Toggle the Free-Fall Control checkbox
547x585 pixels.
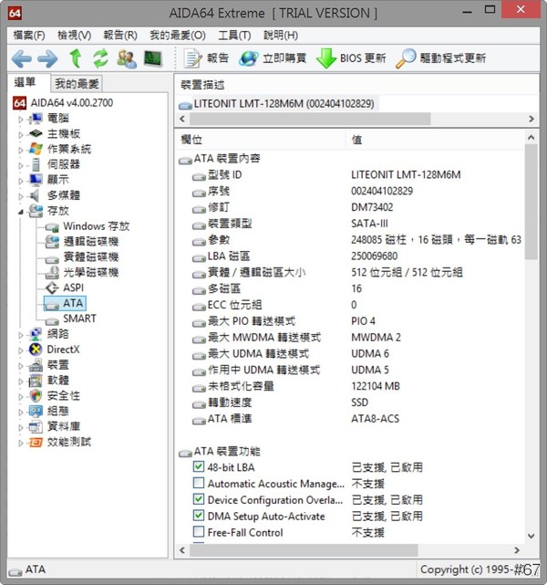(199, 531)
